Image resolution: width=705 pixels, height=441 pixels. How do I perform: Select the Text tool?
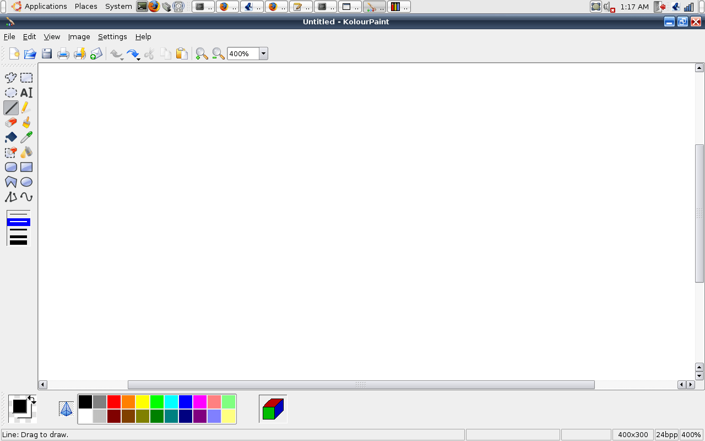26,93
